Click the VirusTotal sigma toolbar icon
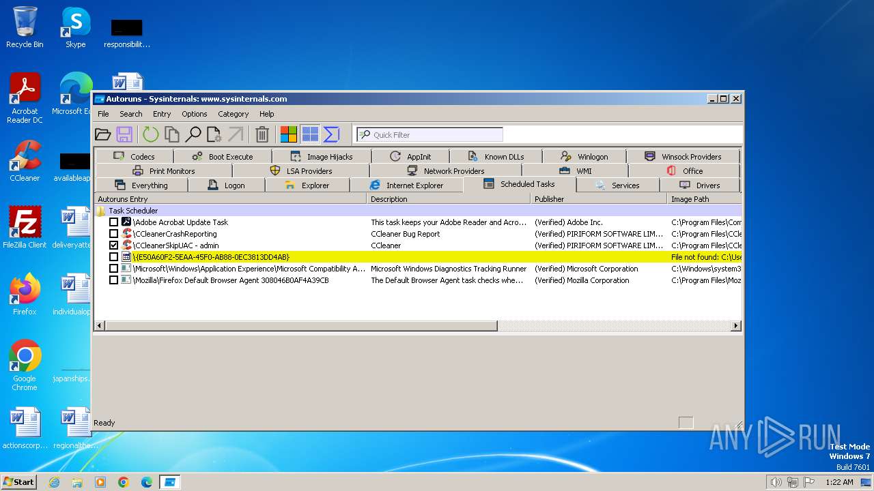 click(x=331, y=134)
